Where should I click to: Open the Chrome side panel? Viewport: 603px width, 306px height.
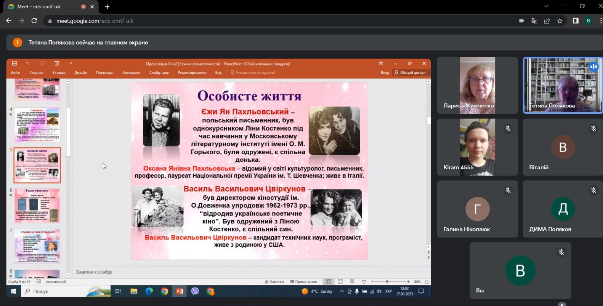(576, 21)
